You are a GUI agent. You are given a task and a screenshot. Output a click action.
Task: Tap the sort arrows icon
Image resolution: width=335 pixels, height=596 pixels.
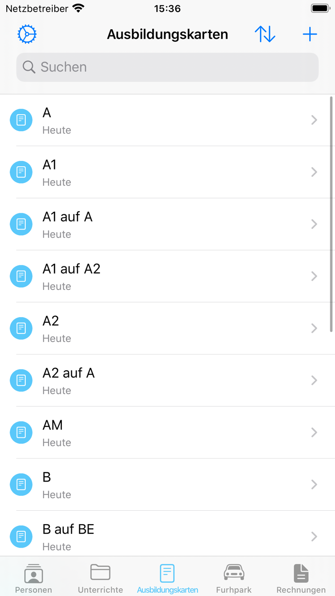click(x=265, y=34)
